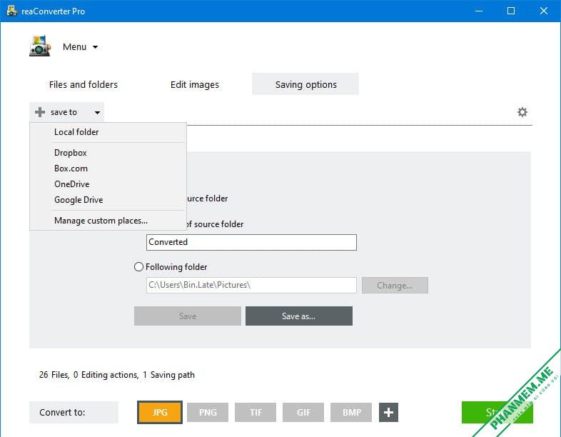Add another output format with plus button
561x437 pixels.
click(388, 412)
